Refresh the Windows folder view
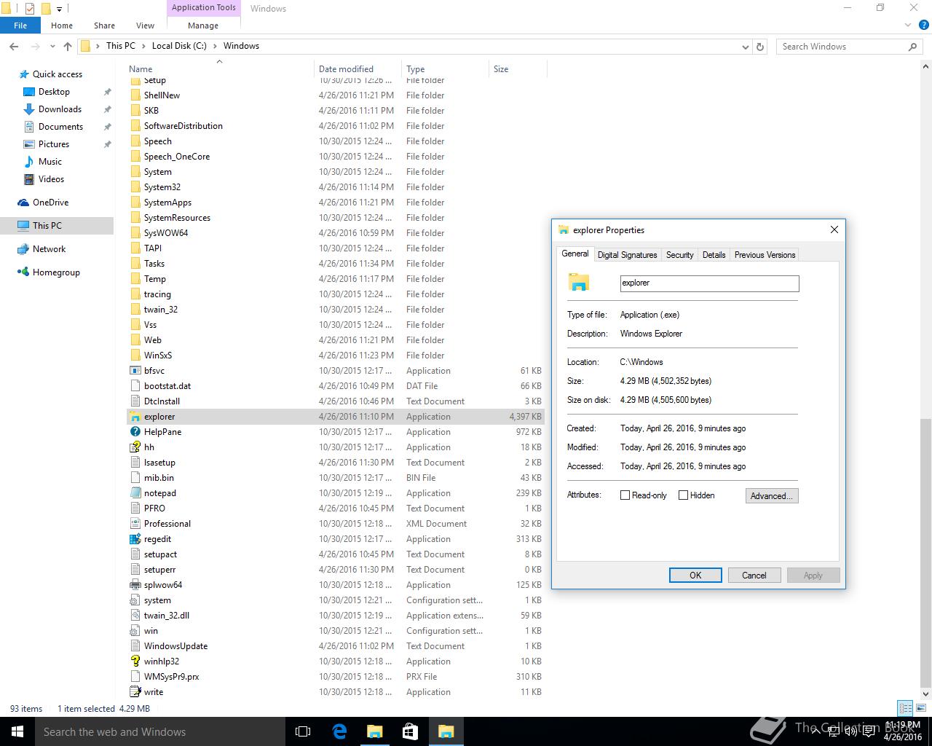 click(760, 46)
